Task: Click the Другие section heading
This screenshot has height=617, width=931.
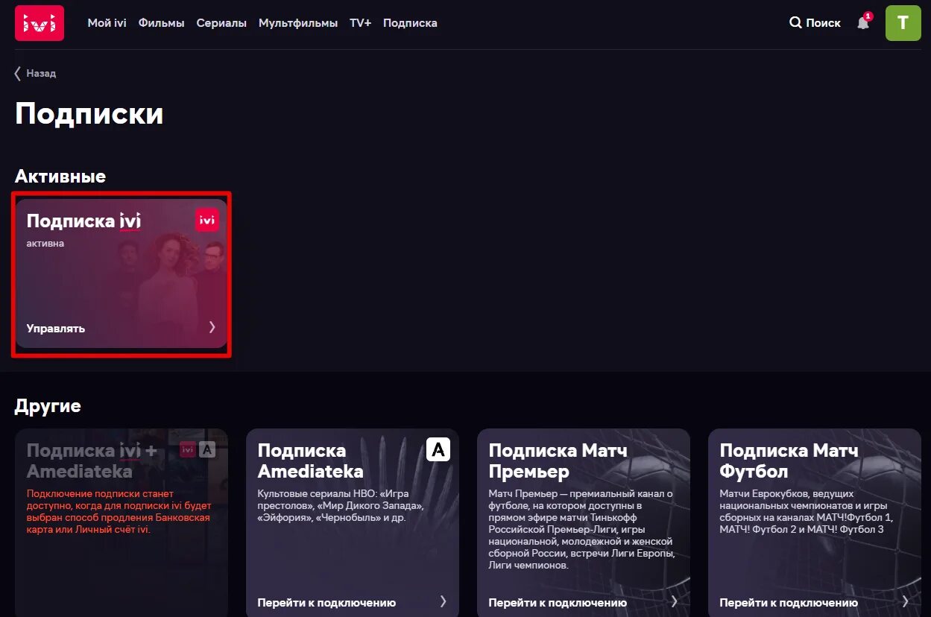Action: (48, 406)
